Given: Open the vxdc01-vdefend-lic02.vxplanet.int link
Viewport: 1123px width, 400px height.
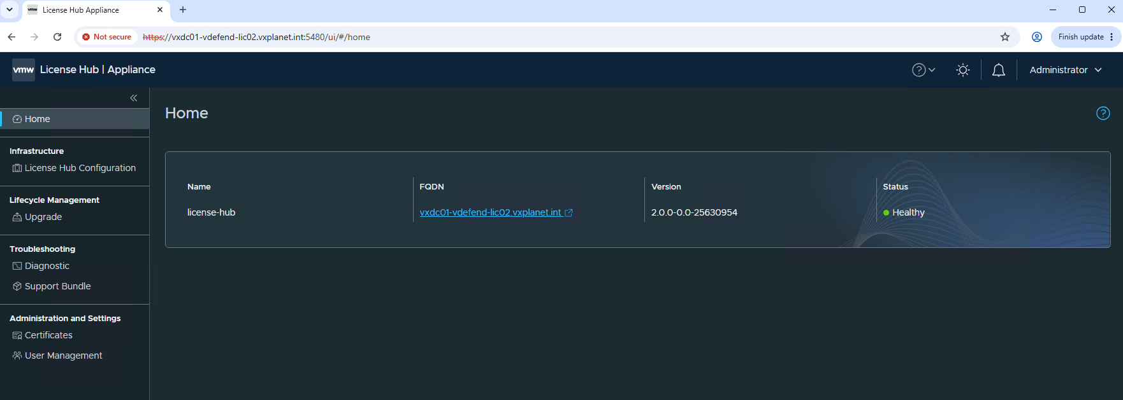Looking at the screenshot, I should point(490,212).
